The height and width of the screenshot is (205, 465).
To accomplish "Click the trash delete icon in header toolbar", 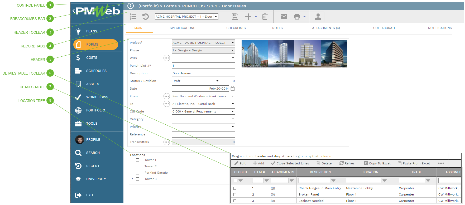I will [265, 17].
